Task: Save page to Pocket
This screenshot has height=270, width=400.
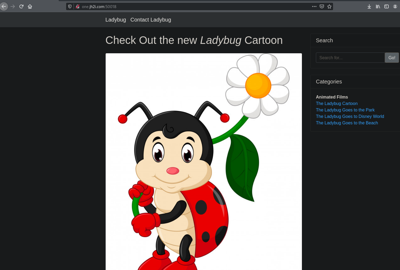Action: pyautogui.click(x=322, y=6)
